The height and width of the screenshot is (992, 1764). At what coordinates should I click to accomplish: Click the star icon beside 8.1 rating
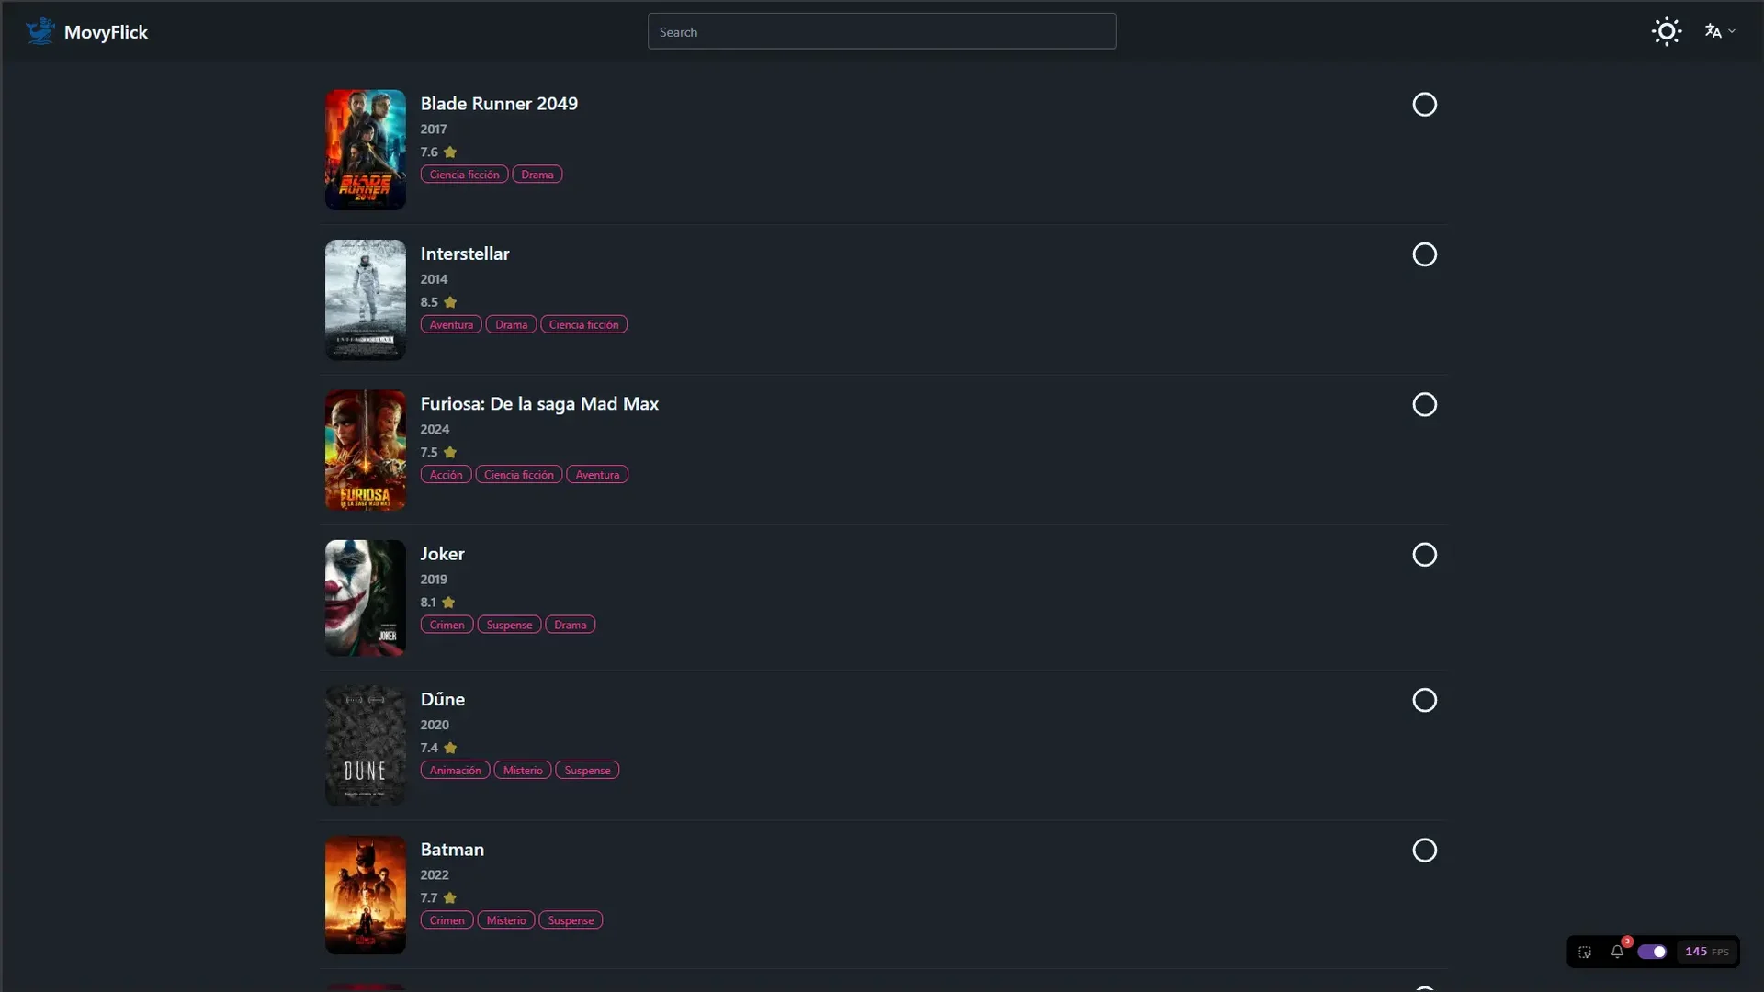point(448,603)
